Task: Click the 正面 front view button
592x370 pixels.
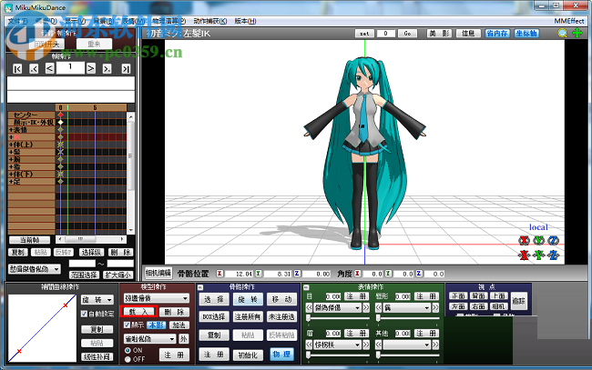Action: click(458, 296)
